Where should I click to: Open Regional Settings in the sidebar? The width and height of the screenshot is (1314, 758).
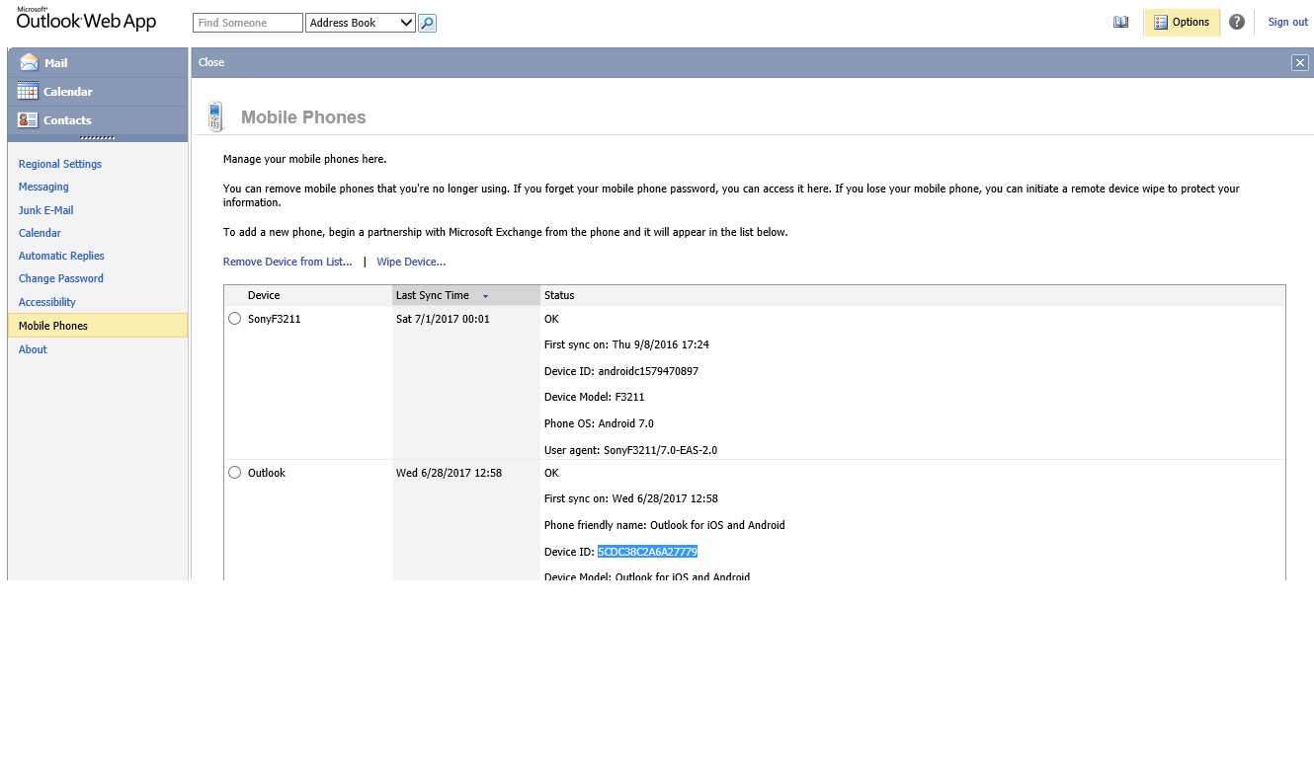point(60,164)
